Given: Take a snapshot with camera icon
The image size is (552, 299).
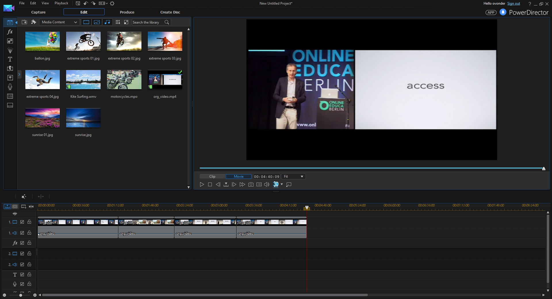Looking at the screenshot, I should click(x=251, y=185).
